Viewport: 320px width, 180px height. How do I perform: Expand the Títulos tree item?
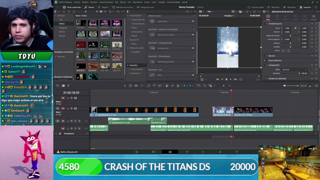click(x=129, y=28)
